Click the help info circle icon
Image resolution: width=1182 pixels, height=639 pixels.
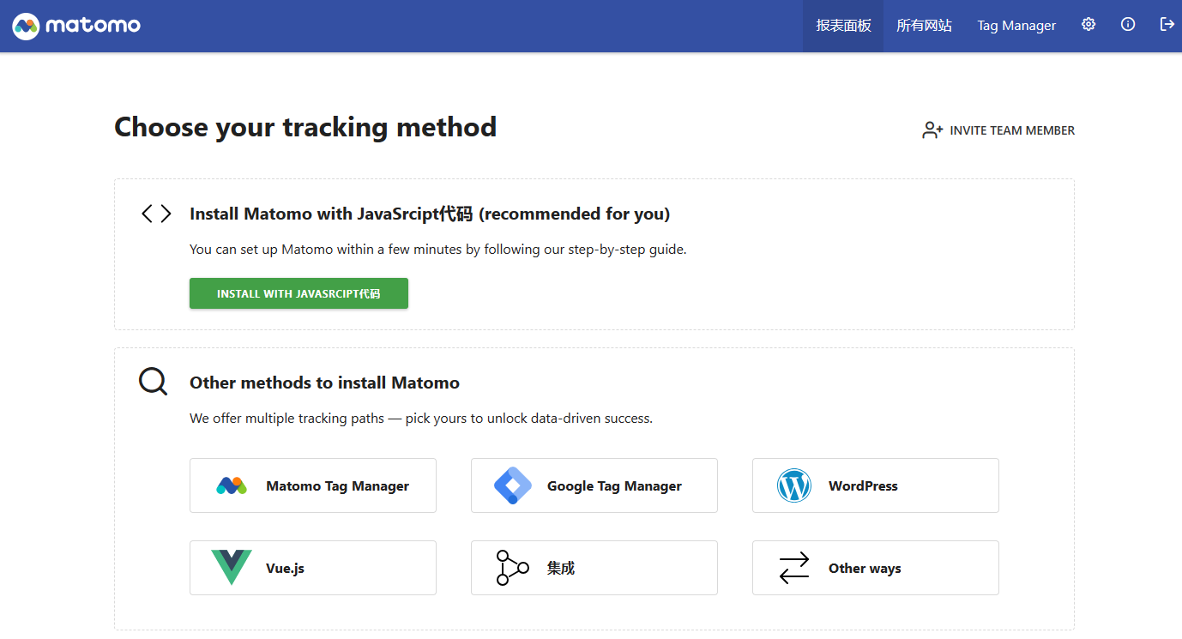coord(1128,25)
